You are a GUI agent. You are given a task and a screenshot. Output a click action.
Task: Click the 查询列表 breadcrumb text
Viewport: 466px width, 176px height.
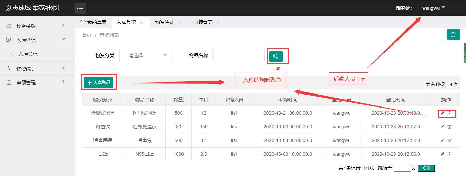point(109,35)
